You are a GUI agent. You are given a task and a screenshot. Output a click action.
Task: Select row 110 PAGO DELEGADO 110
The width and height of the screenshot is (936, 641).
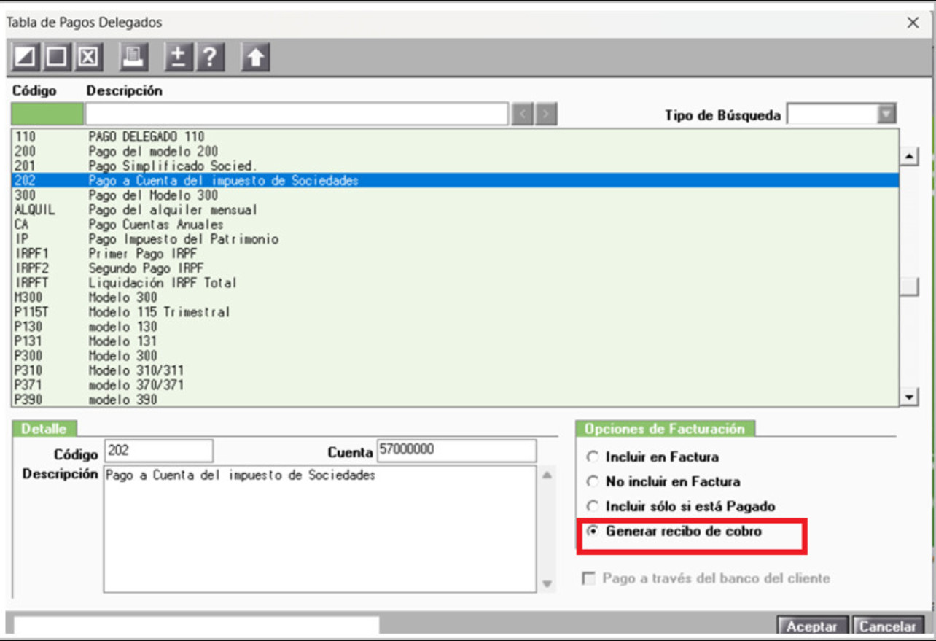tap(455, 136)
